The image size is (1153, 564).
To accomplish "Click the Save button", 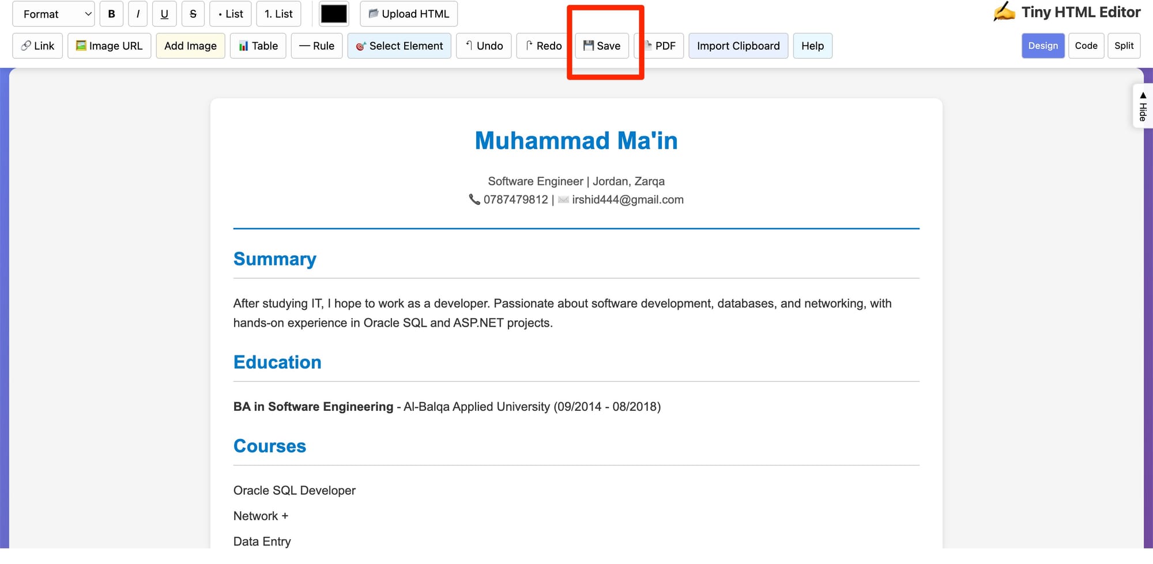I will click(602, 46).
